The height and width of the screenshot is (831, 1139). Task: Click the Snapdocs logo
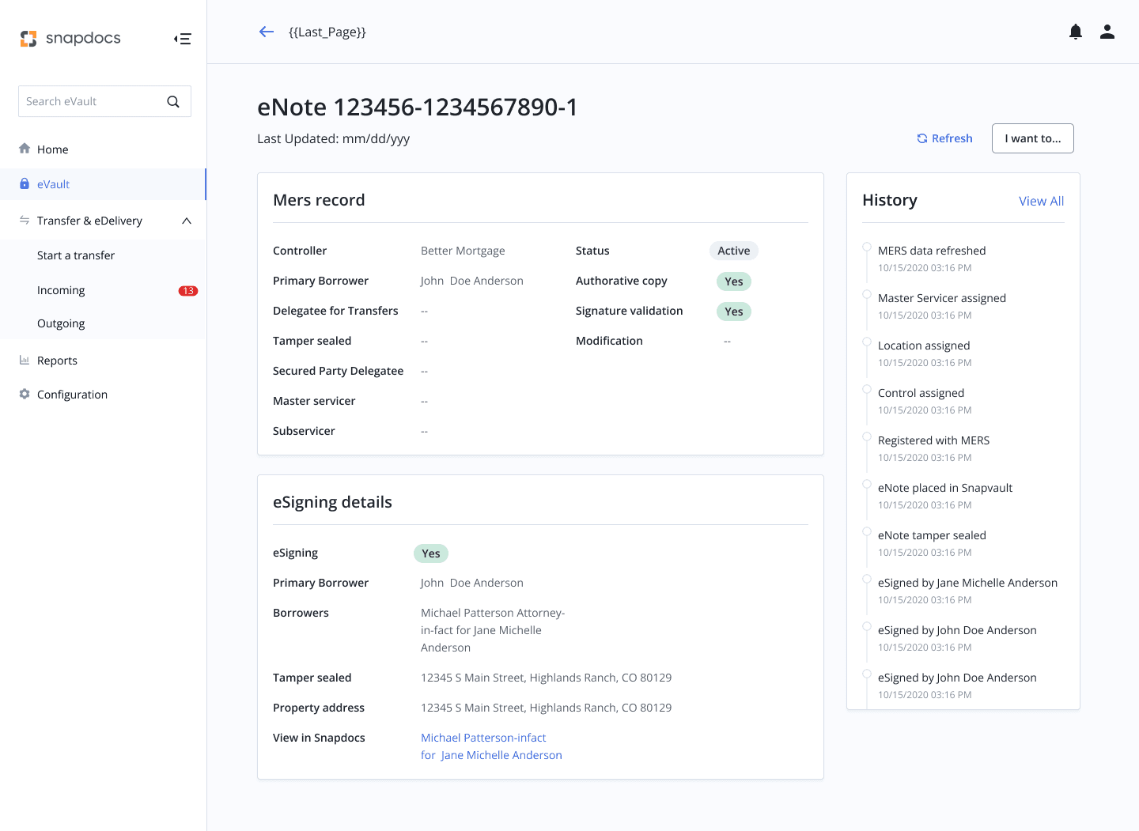[70, 38]
